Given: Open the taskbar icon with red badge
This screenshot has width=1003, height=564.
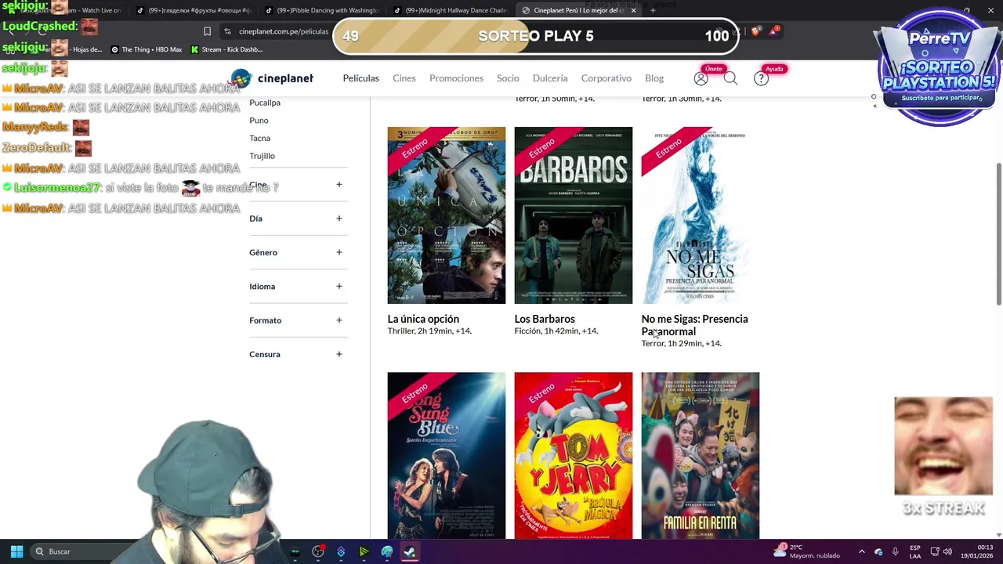Looking at the screenshot, I should tap(318, 551).
